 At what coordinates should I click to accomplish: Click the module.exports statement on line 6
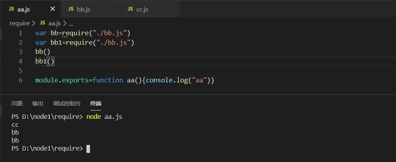[125, 80]
